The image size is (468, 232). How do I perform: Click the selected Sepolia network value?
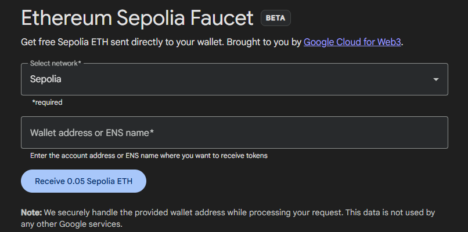tap(46, 79)
